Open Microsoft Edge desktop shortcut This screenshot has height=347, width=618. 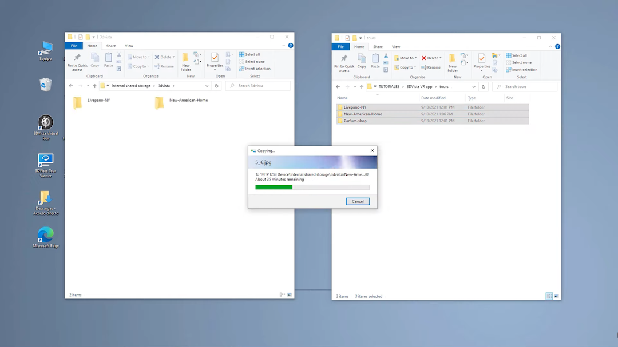[45, 234]
